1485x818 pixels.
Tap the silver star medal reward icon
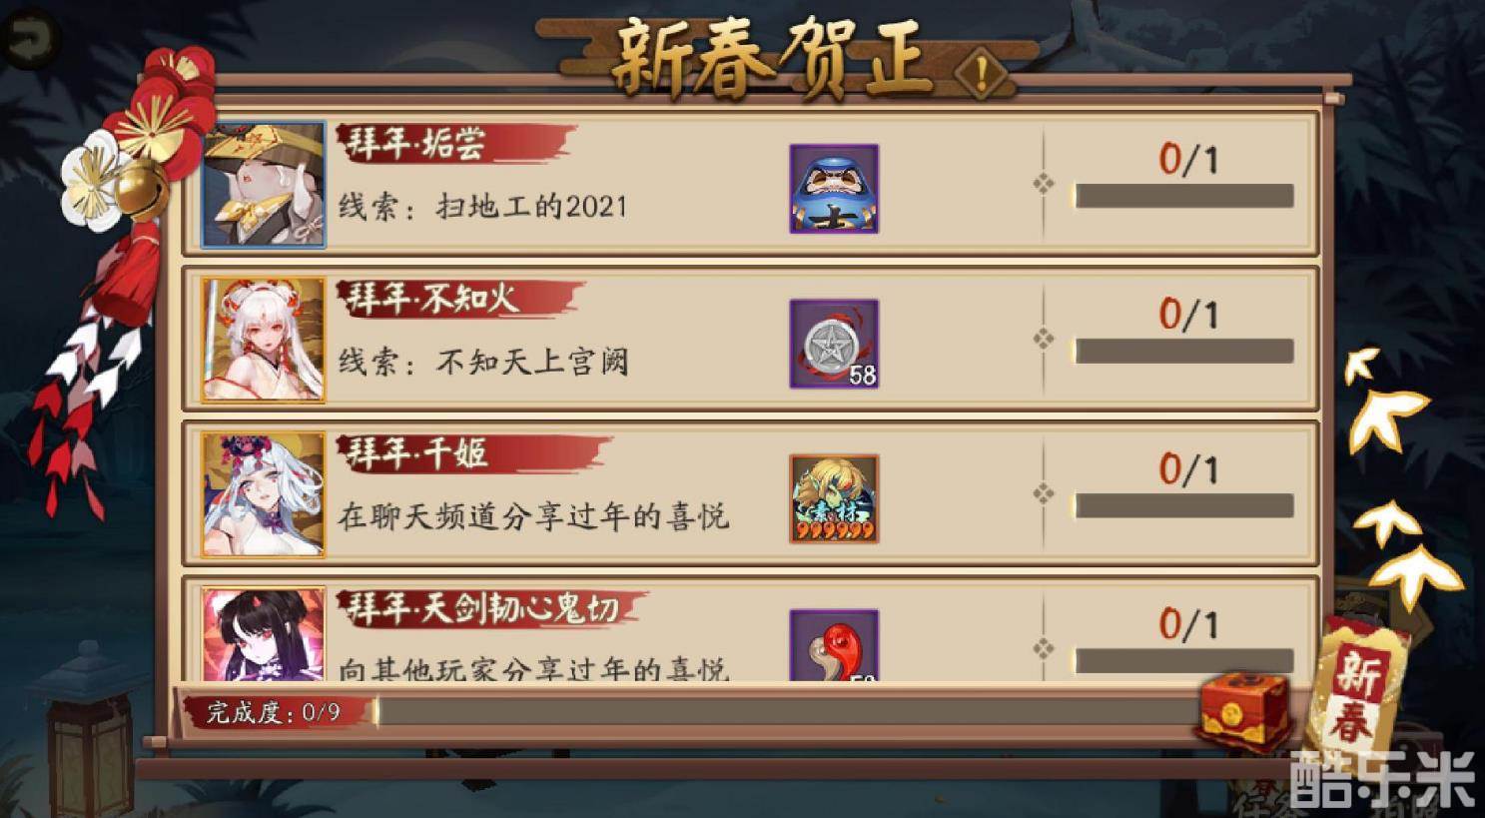click(834, 344)
